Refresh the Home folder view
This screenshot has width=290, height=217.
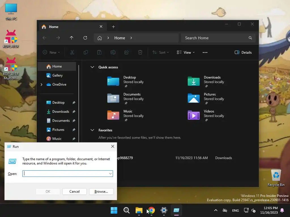85,38
